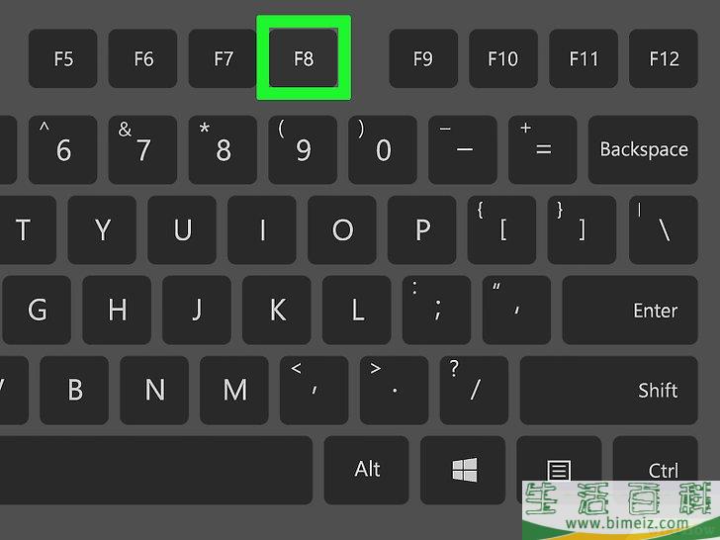The width and height of the screenshot is (720, 540).
Task: Open the www.bimeiz.com watermark link
Action: point(627,523)
